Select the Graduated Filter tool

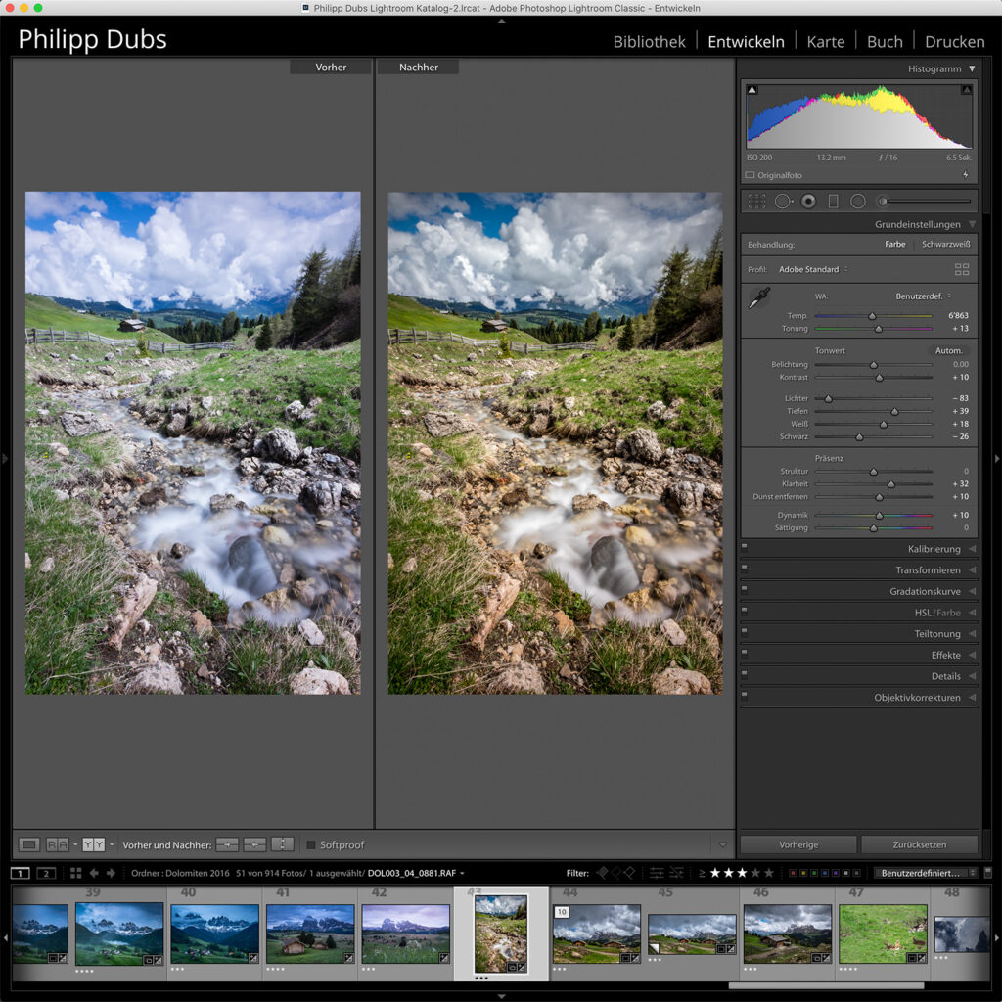click(834, 201)
